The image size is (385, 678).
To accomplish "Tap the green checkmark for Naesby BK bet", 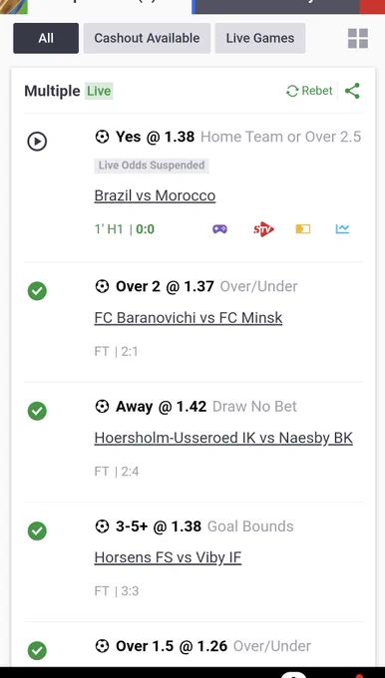I will tap(37, 411).
